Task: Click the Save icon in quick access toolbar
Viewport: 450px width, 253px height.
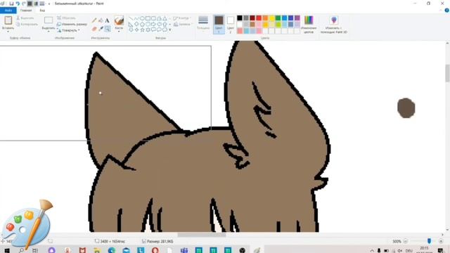Action: coord(11,4)
